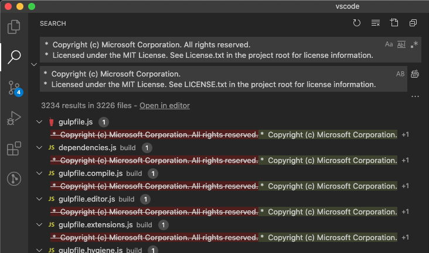Open match line under gulpfile.extensions.js
This screenshot has height=253, width=429.
[x=224, y=237]
